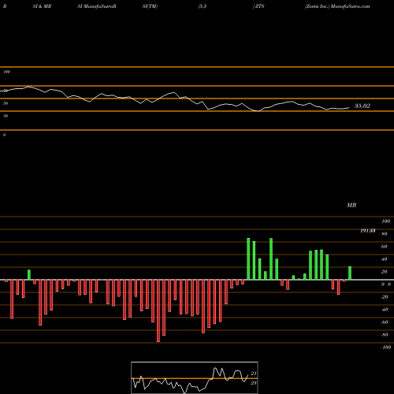Click the 21 value in mini chart
Image resolution: width=394 pixels, height=394 pixels.
254,374
